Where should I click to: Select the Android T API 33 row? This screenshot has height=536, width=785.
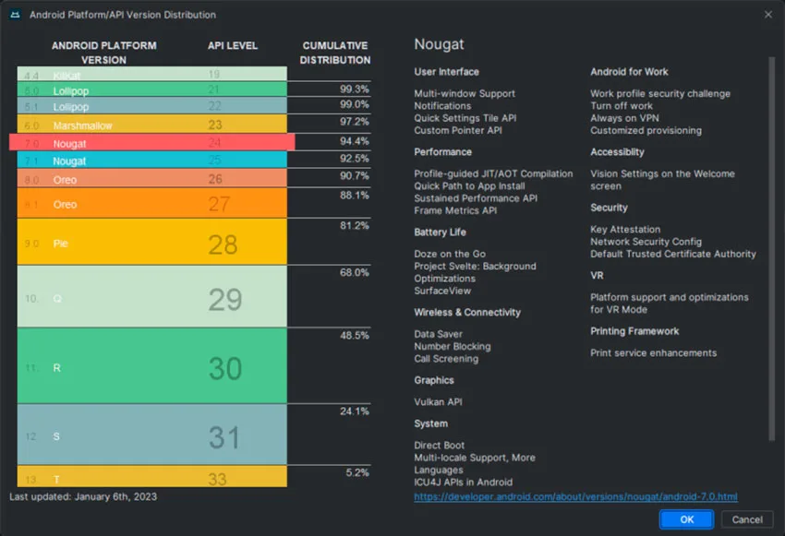pos(152,477)
